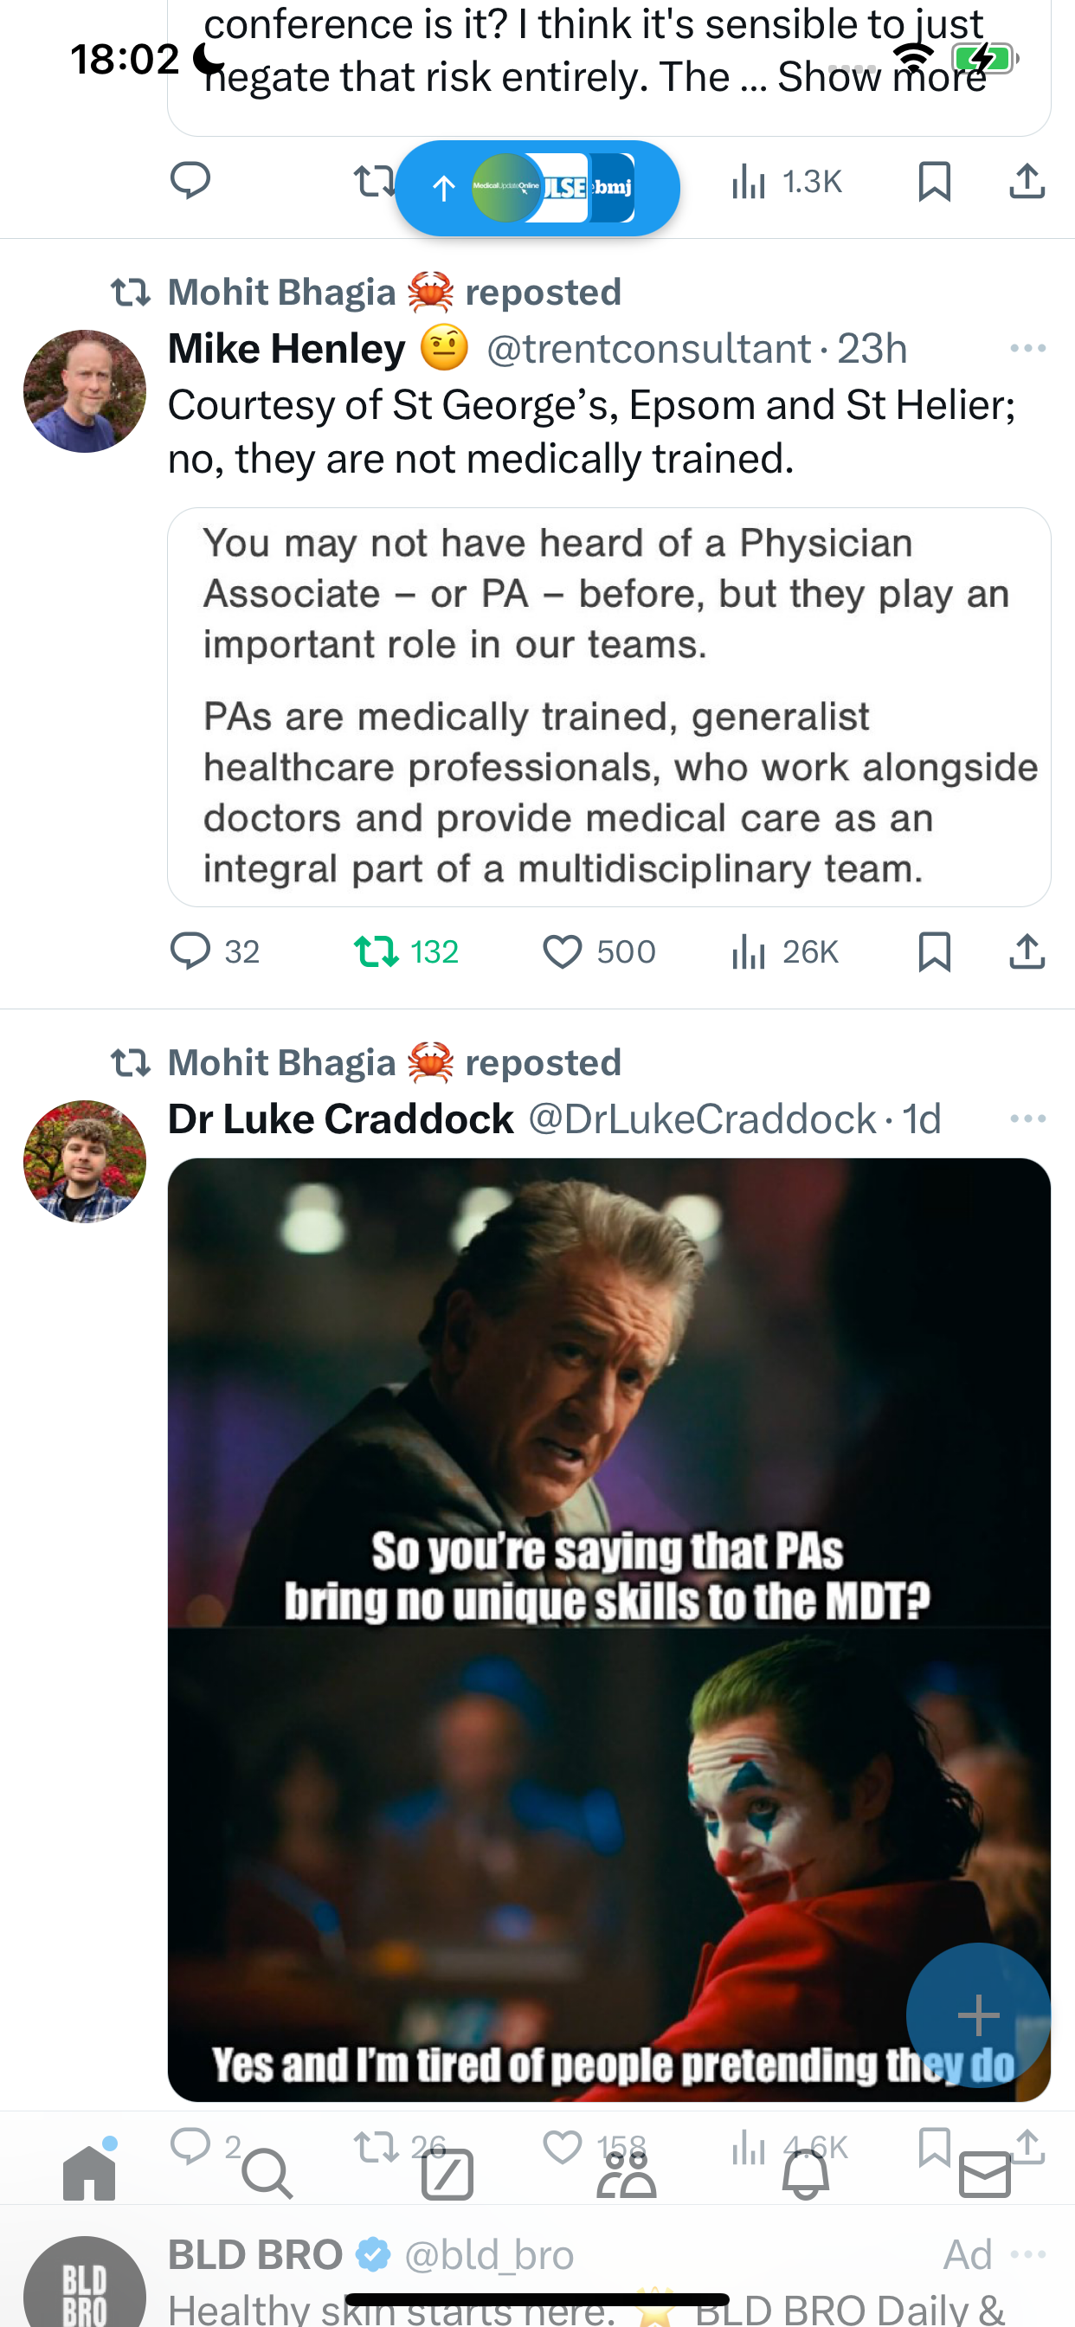Open Grok from the bottom bar
Viewport: 1075px width, 2327px height.
[447, 2174]
